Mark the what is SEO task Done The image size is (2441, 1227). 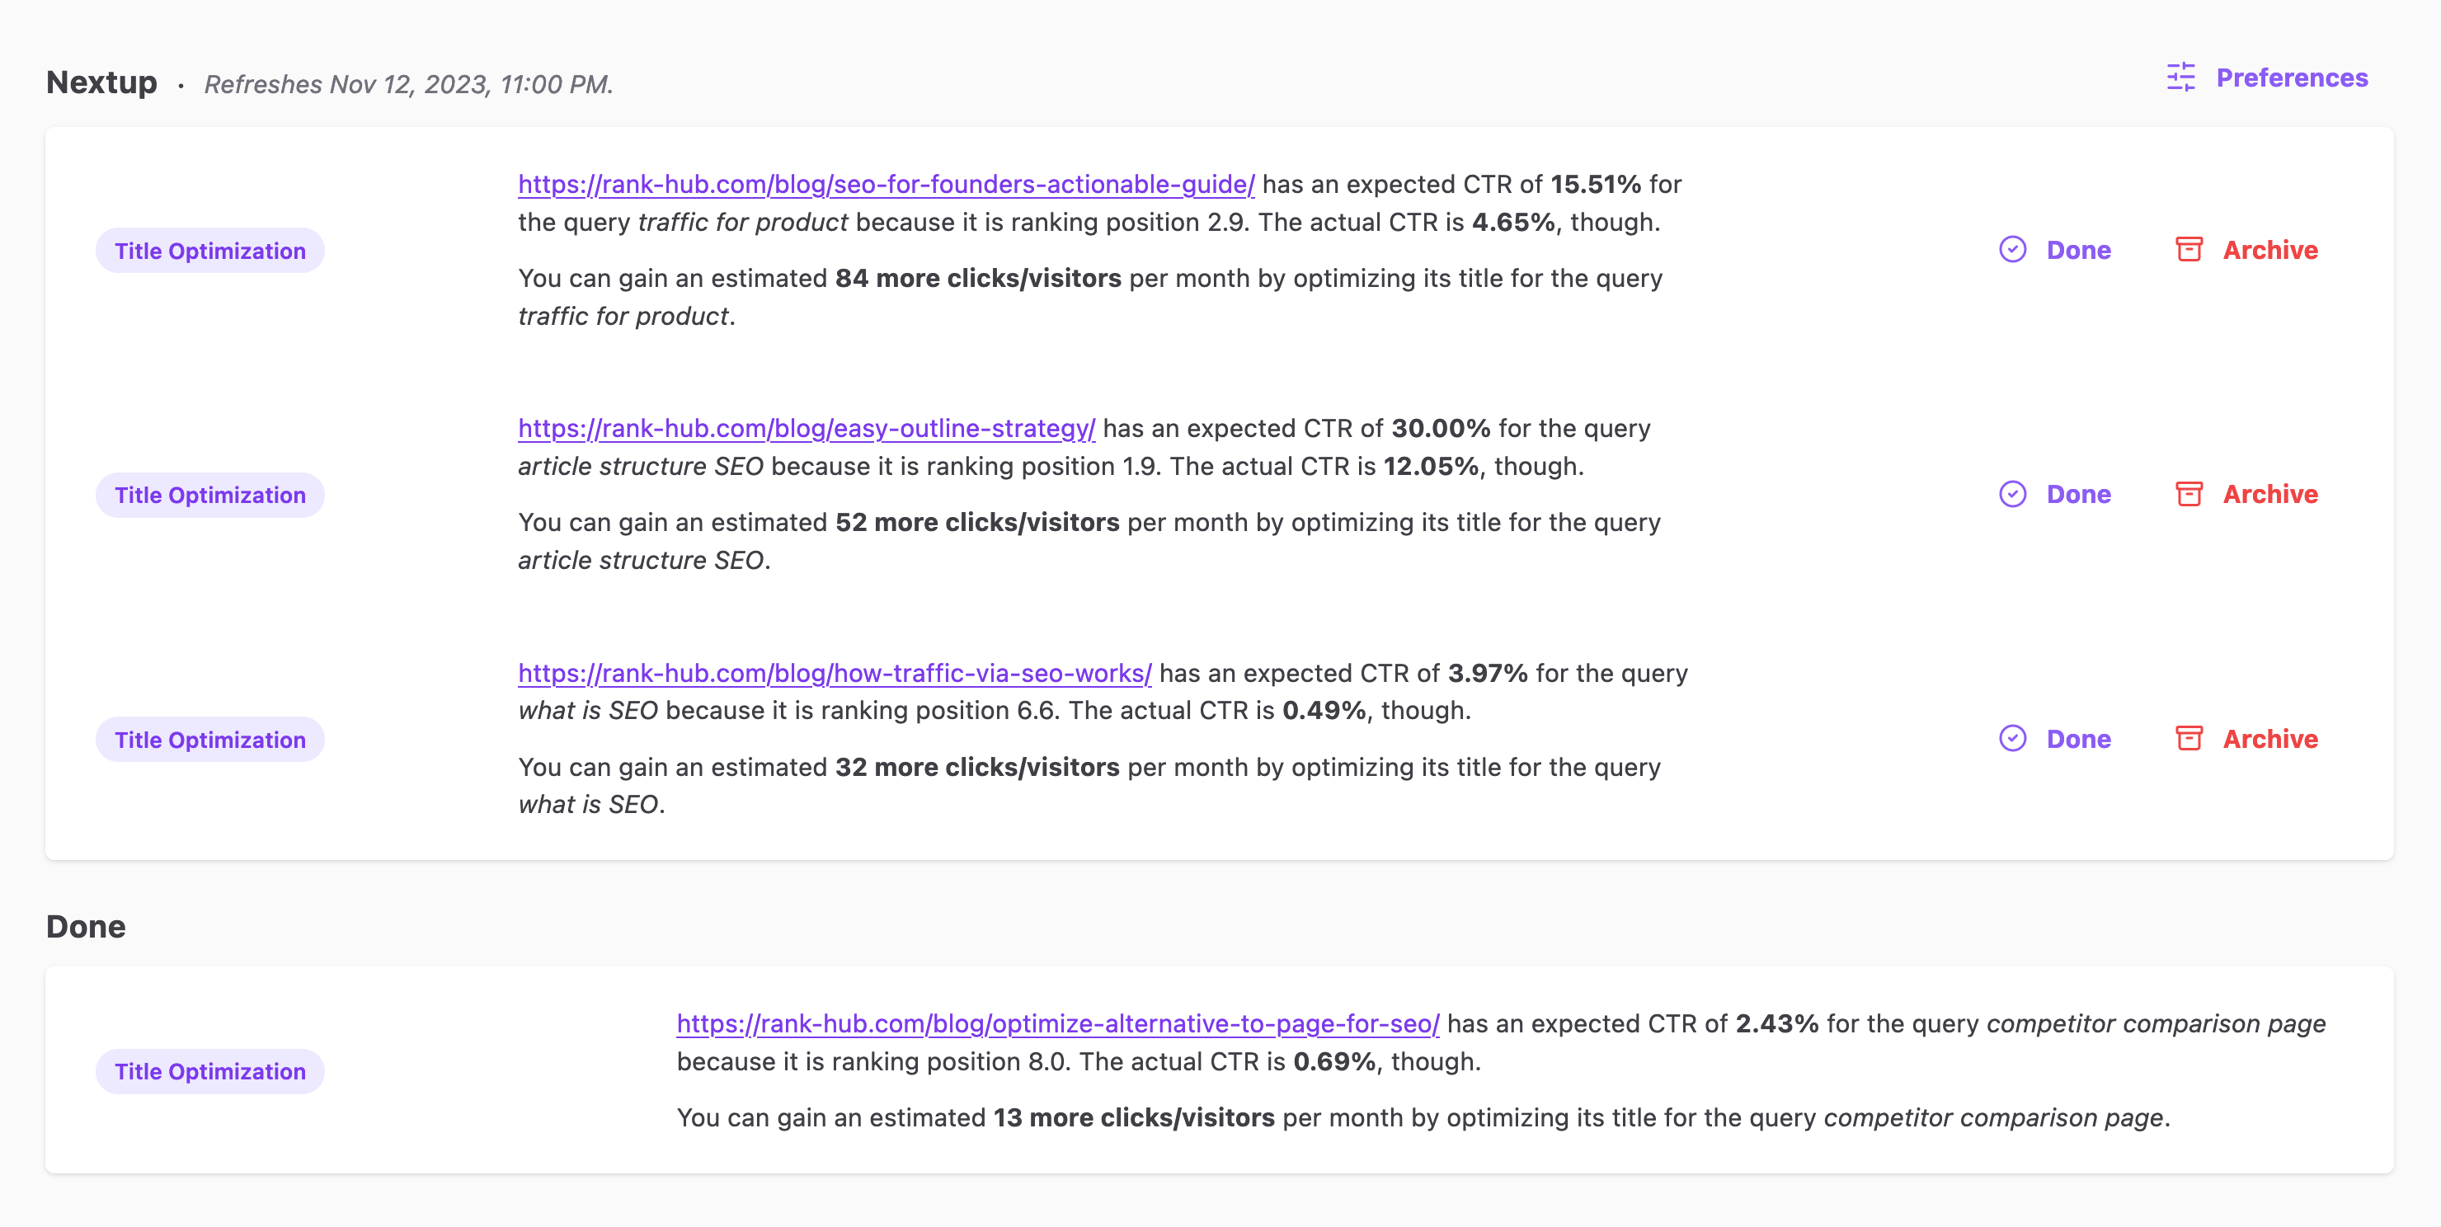coord(2078,739)
